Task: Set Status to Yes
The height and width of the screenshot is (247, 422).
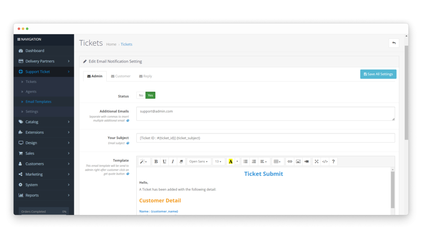Action: tap(150, 95)
